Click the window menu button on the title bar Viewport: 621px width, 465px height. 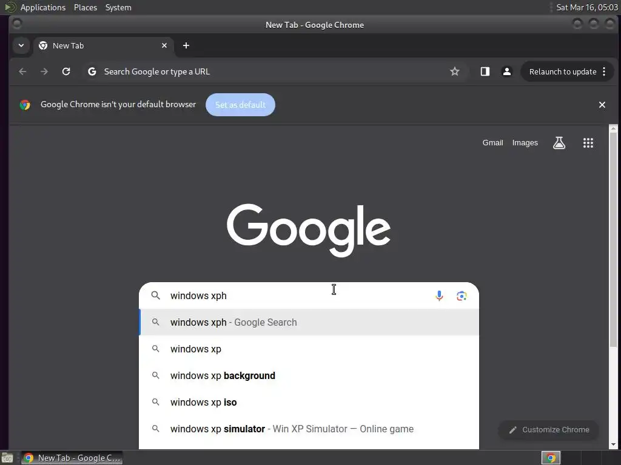click(x=16, y=24)
